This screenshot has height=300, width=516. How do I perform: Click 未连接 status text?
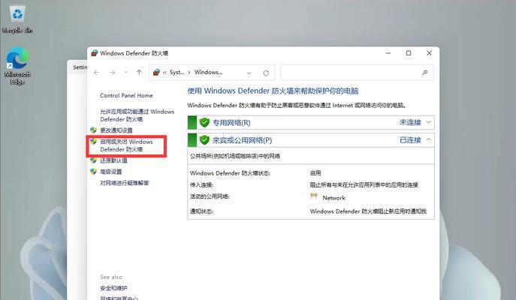pos(410,122)
